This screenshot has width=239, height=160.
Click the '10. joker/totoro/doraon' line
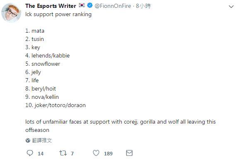[56, 105]
